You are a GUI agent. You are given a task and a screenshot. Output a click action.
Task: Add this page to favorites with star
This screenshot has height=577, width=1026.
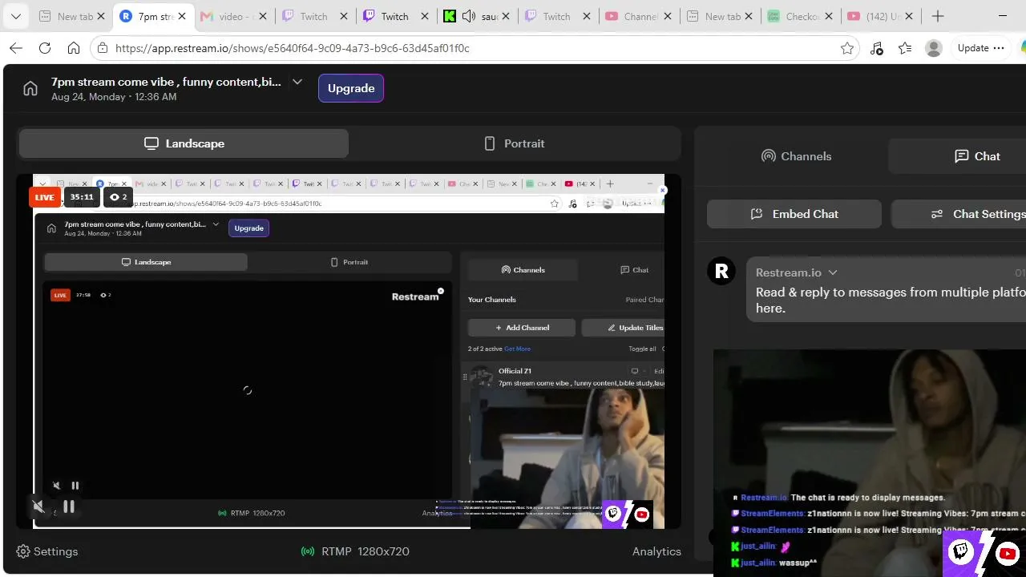(847, 48)
